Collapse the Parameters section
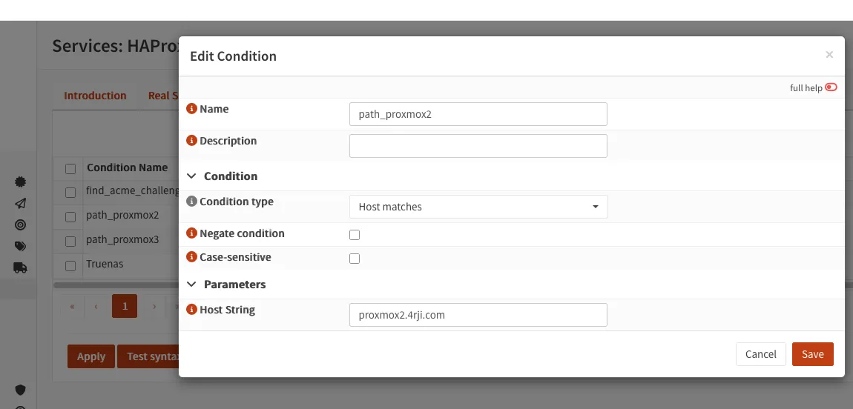The height and width of the screenshot is (409, 853). tap(192, 285)
